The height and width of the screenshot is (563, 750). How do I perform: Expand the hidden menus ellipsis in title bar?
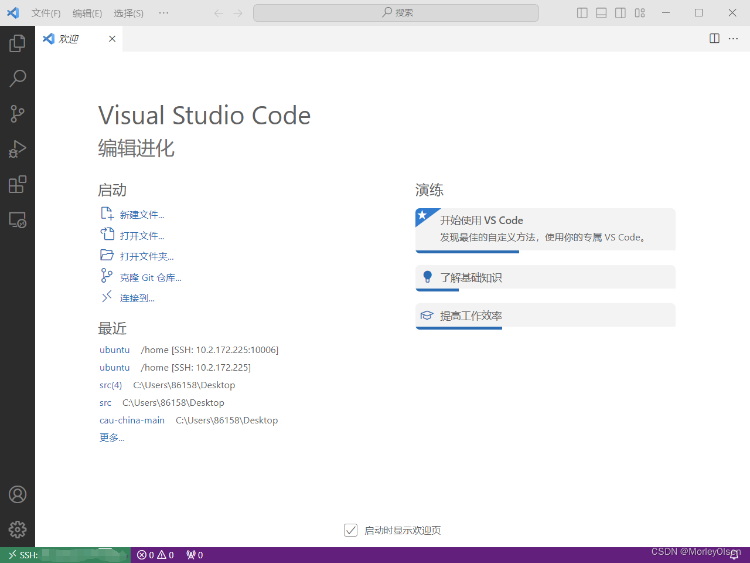163,13
